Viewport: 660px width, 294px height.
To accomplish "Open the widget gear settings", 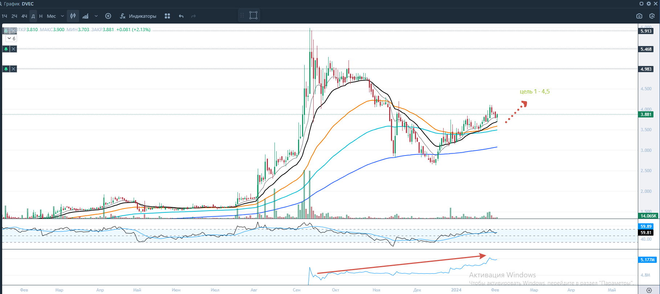I will pos(649,4).
